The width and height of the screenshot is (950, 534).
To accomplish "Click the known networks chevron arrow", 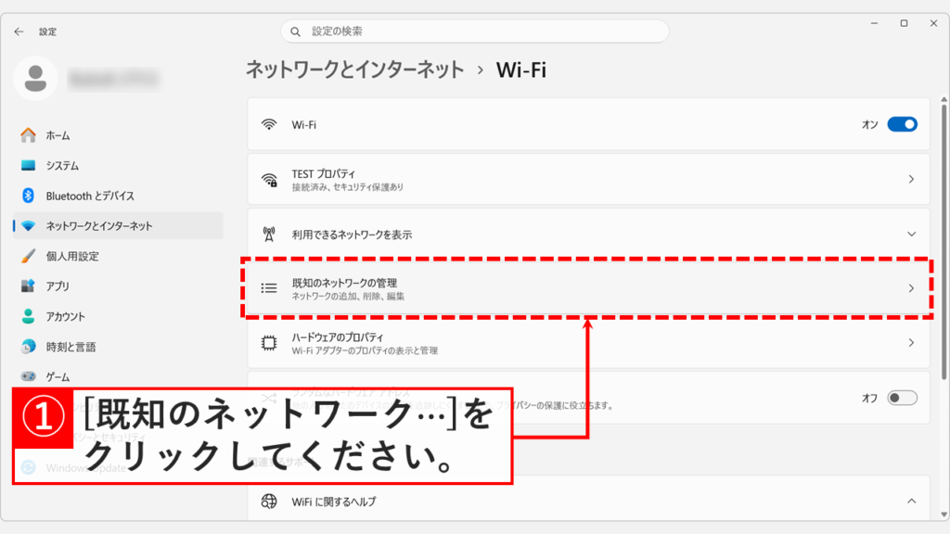I will tap(911, 288).
